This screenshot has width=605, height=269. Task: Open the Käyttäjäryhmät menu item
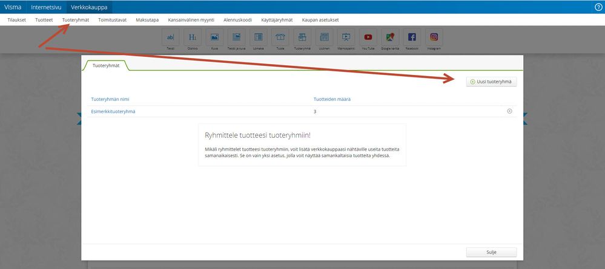277,20
